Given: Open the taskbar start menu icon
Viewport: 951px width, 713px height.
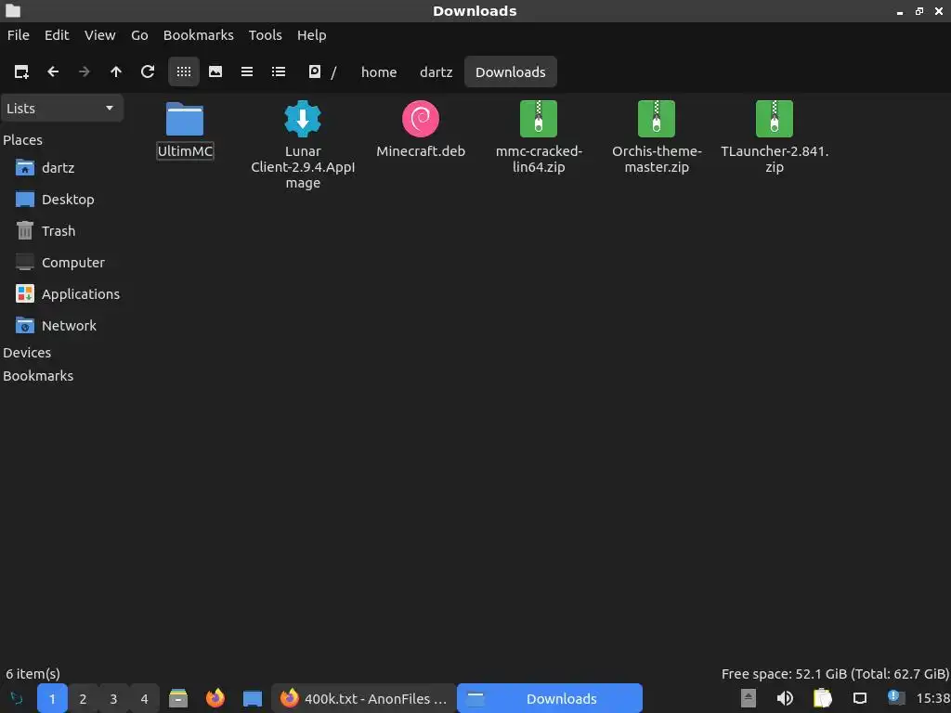Looking at the screenshot, I should 17,699.
